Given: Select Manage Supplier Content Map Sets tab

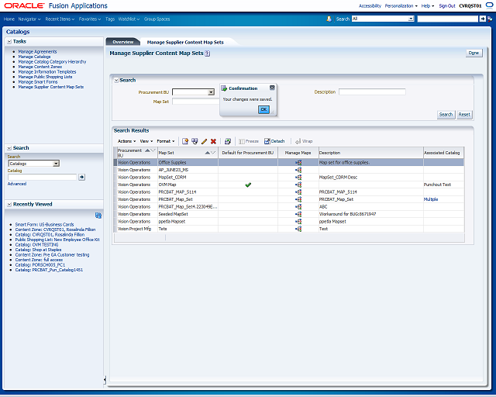Looking at the screenshot, I should (185, 42).
